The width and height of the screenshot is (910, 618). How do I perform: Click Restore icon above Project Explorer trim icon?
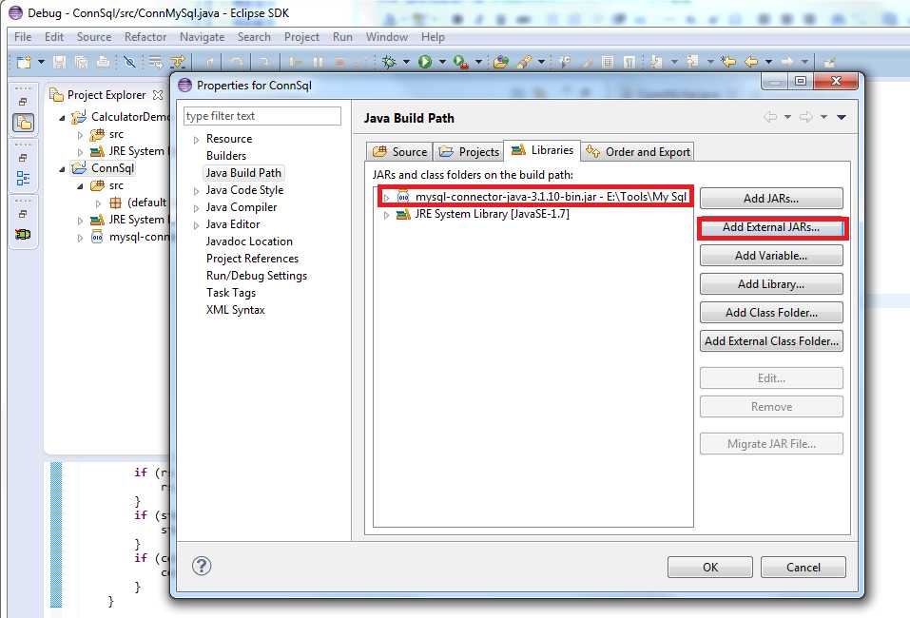pos(23,102)
